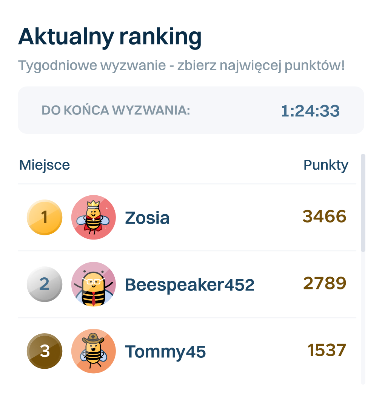382x405 pixels.
Task: Click the Miejsce column header
Action: [45, 165]
